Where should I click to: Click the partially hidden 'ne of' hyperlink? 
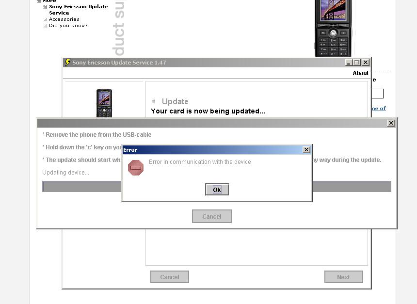pyautogui.click(x=379, y=108)
